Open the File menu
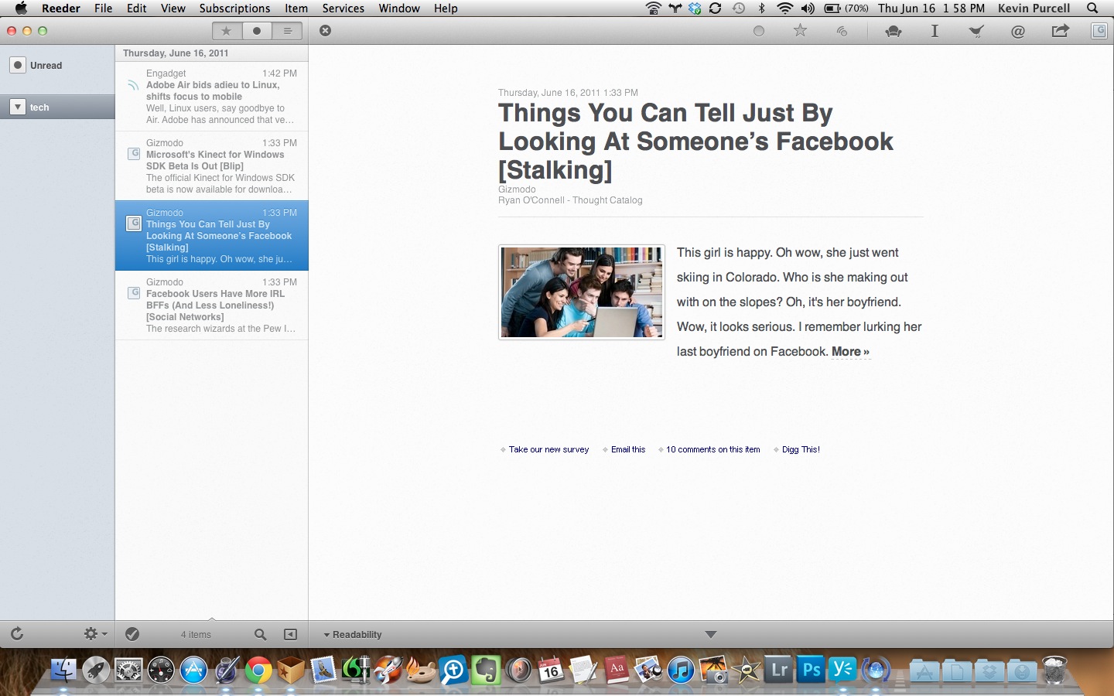 (x=103, y=9)
